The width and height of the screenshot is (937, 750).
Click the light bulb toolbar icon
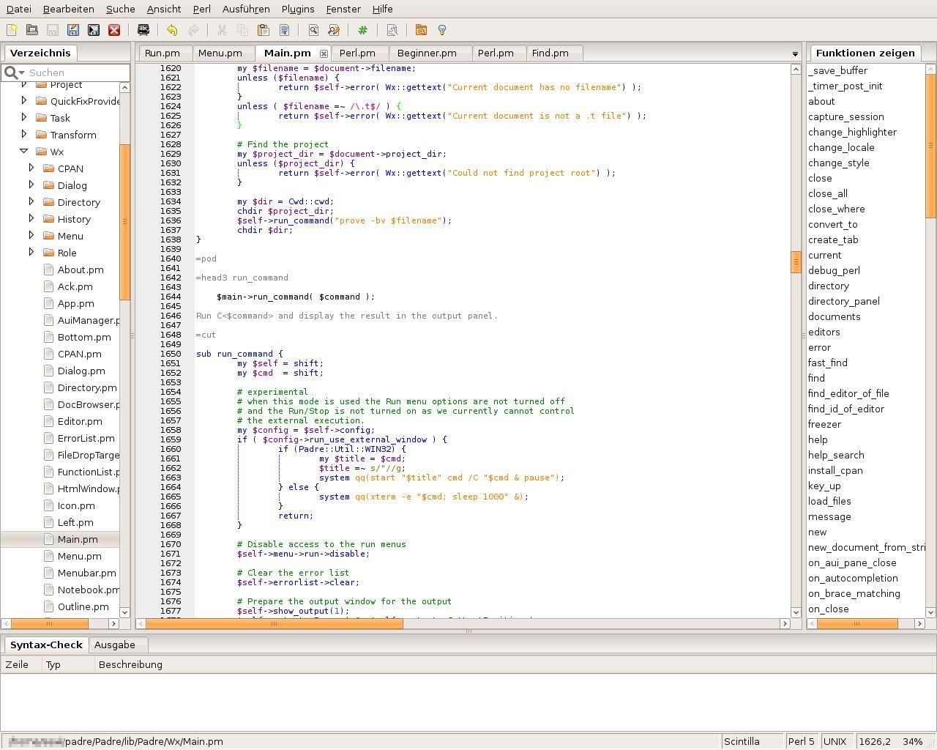tap(441, 30)
